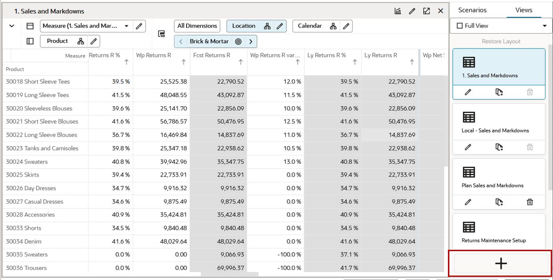The image size is (553, 280).
Task: Open the Measure dropdown selector
Action: click(x=126, y=26)
